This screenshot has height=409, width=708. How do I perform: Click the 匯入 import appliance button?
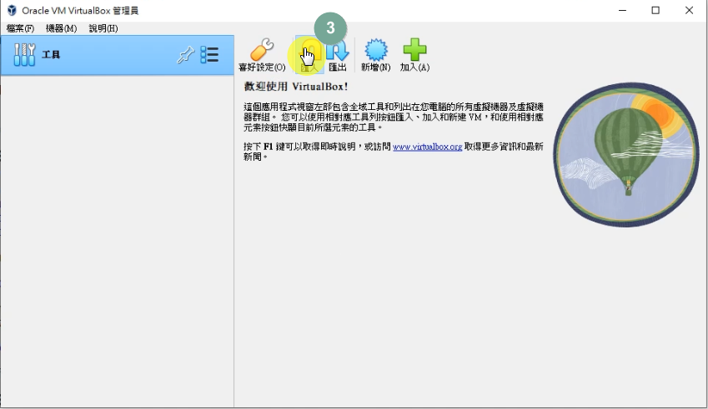[309, 55]
